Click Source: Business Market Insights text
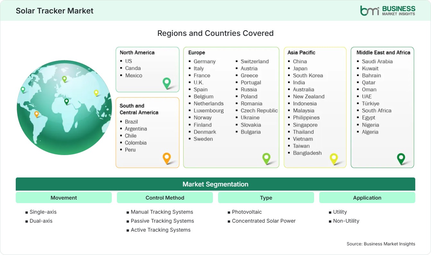This screenshot has width=431, height=255. coord(381,244)
